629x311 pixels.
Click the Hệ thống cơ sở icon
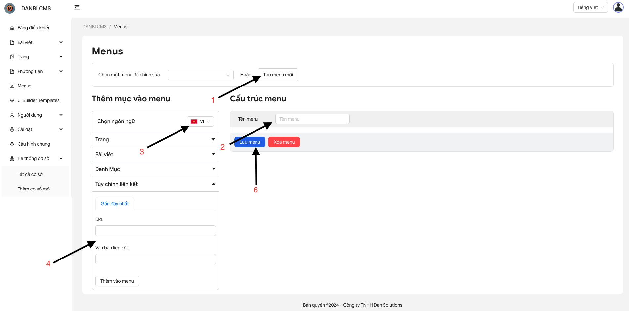click(x=12, y=158)
